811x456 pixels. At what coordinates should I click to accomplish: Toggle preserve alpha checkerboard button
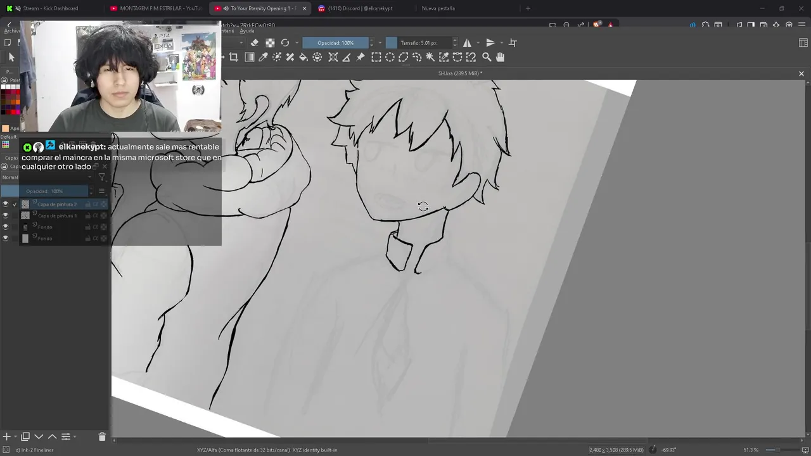pos(270,42)
